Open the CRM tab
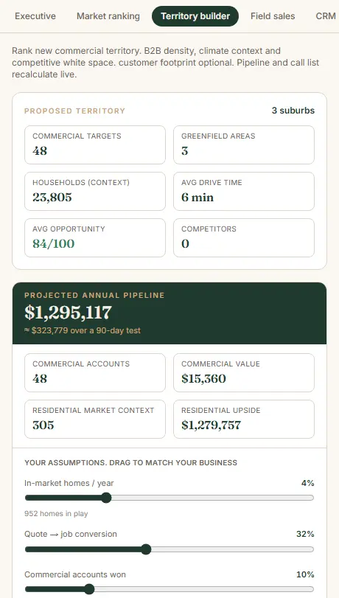This screenshot has height=598, width=339. pos(326,16)
